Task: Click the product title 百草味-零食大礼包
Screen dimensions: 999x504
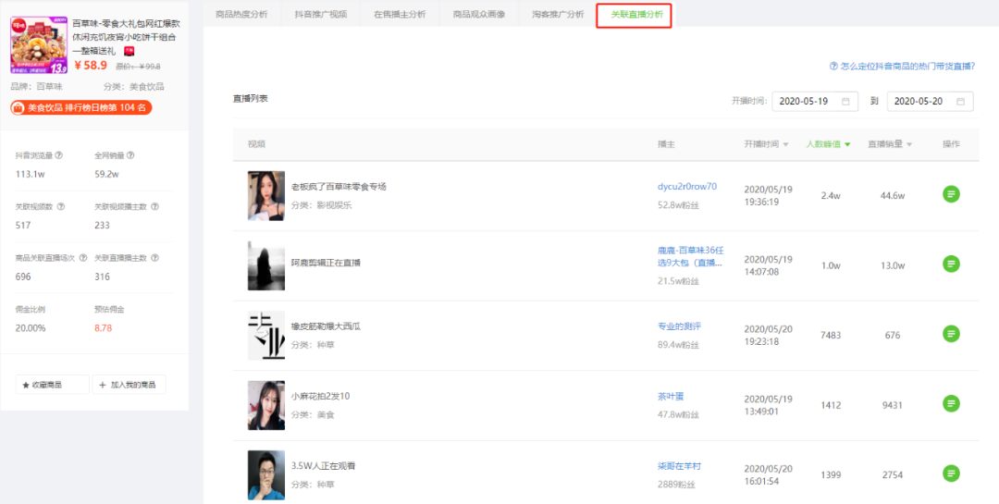Action: coord(126,36)
